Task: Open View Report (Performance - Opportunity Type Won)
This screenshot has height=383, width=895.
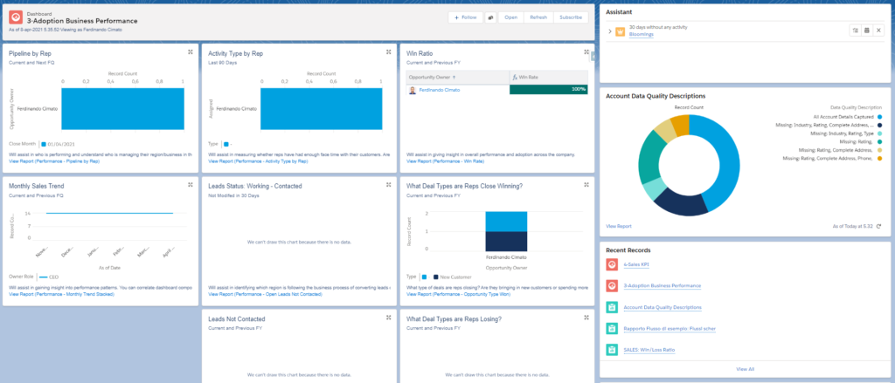Action: point(458,294)
